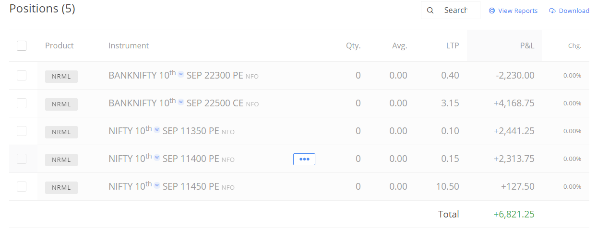The image size is (597, 228).
Task: Click the weekly 'W' badge on BANKNIFTY 22500 CE
Action: [181, 102]
